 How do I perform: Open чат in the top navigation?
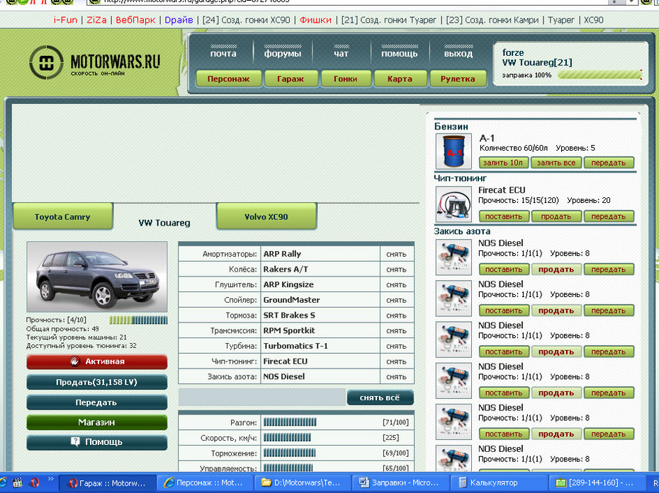[x=342, y=53]
